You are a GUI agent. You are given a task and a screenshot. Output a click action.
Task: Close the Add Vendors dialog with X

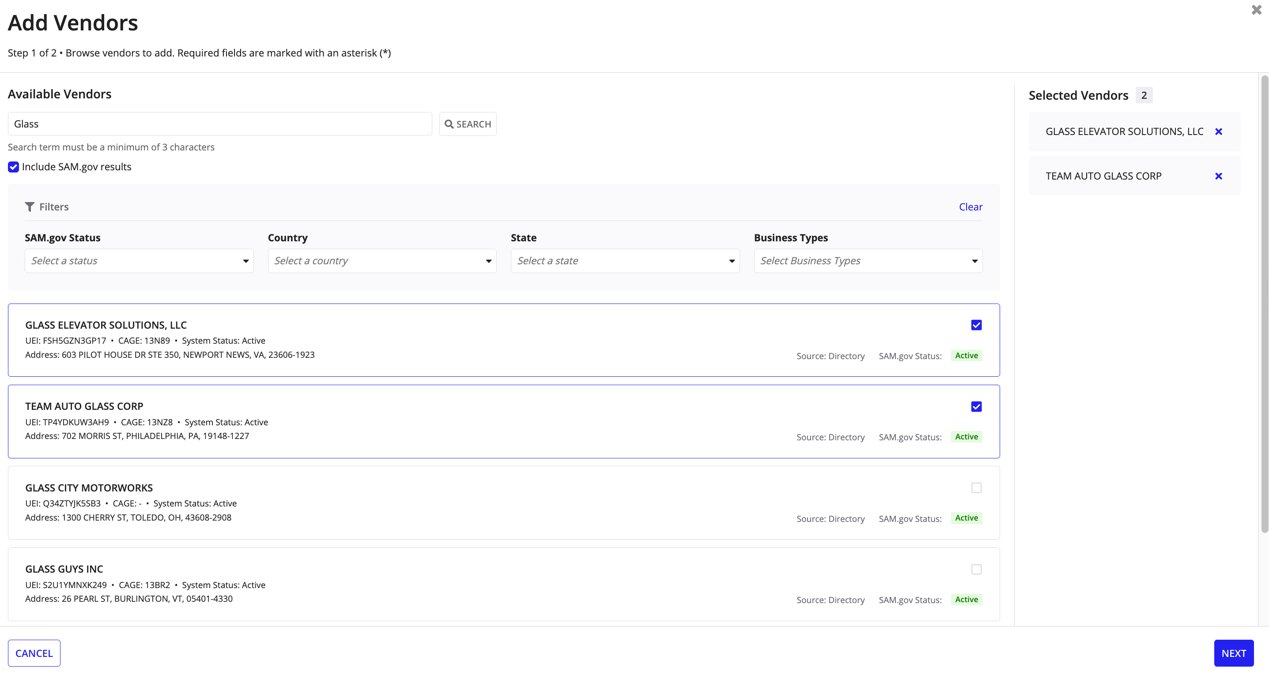pos(1256,10)
